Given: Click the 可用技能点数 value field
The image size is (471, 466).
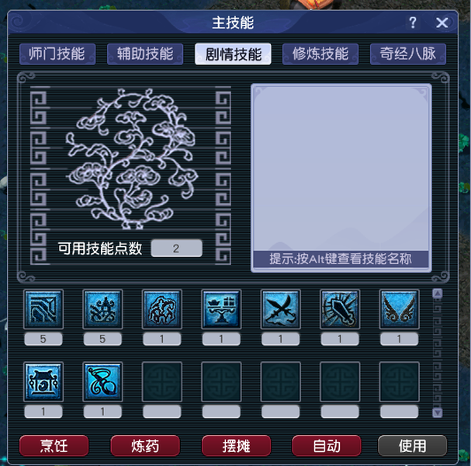Looking at the screenshot, I should (176, 248).
